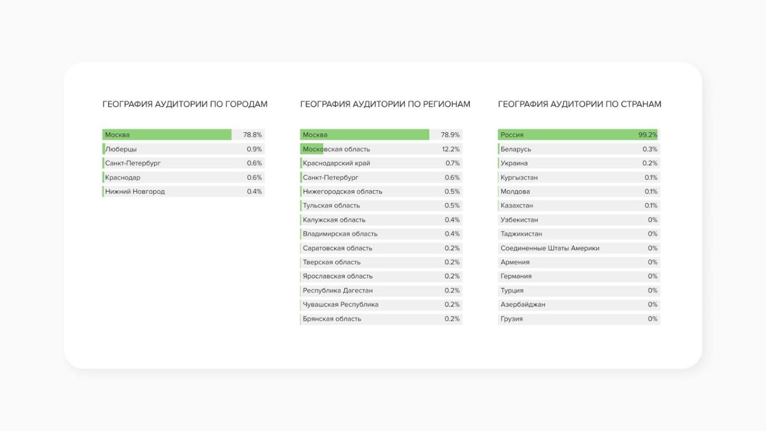
Task: Click the География аудитории по регионам heading
Action: click(385, 104)
